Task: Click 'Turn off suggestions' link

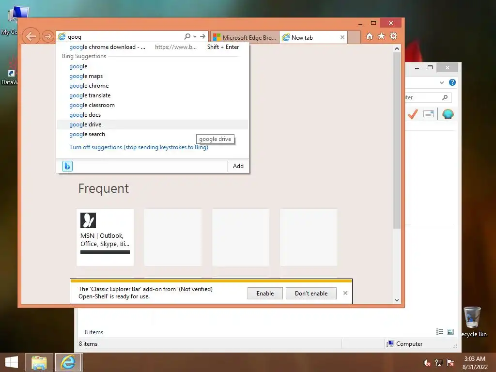Action: click(139, 147)
